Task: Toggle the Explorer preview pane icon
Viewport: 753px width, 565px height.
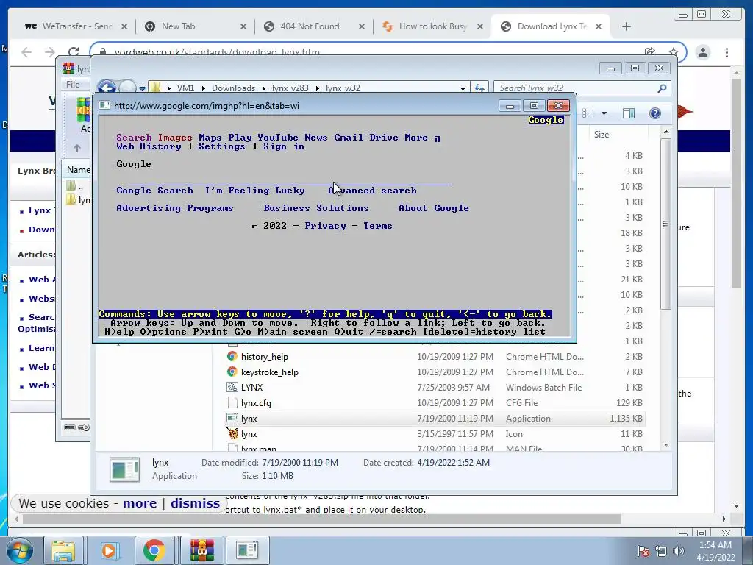Action: click(629, 113)
